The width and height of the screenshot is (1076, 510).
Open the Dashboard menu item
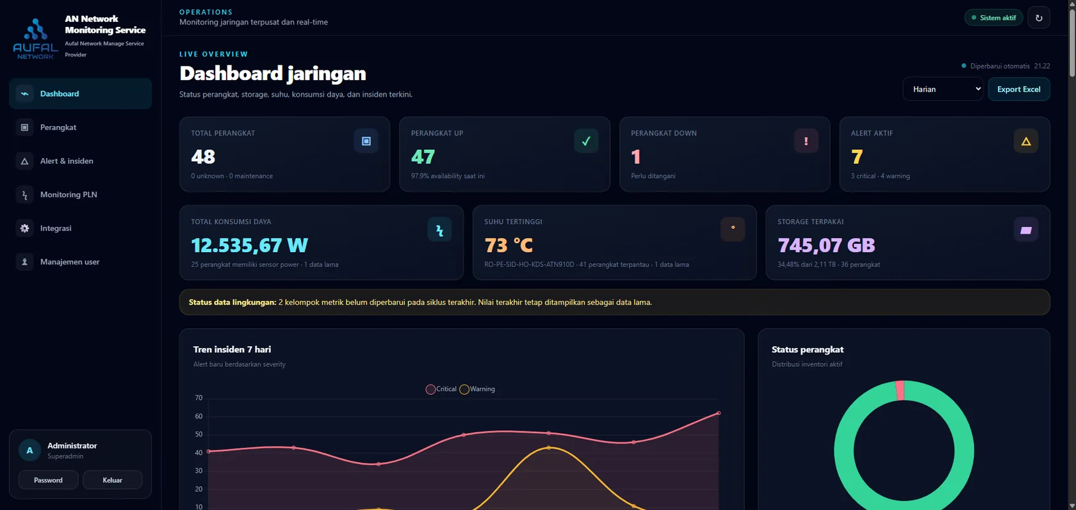[x=81, y=93]
